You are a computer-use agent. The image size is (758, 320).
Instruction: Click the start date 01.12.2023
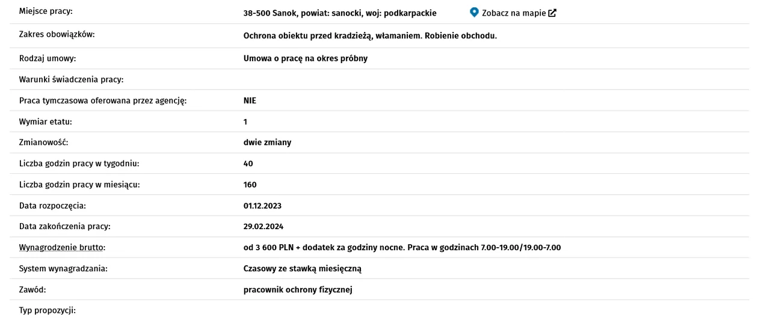coord(262,206)
